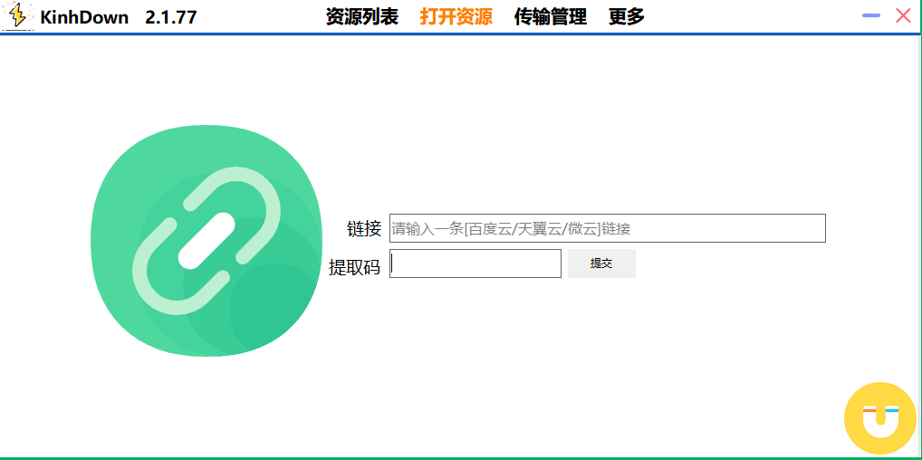Switch to the 打开资源 tab

pyautogui.click(x=456, y=16)
